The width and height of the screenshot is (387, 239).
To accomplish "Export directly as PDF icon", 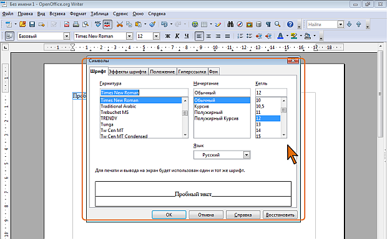I will pyautogui.click(x=67, y=24).
